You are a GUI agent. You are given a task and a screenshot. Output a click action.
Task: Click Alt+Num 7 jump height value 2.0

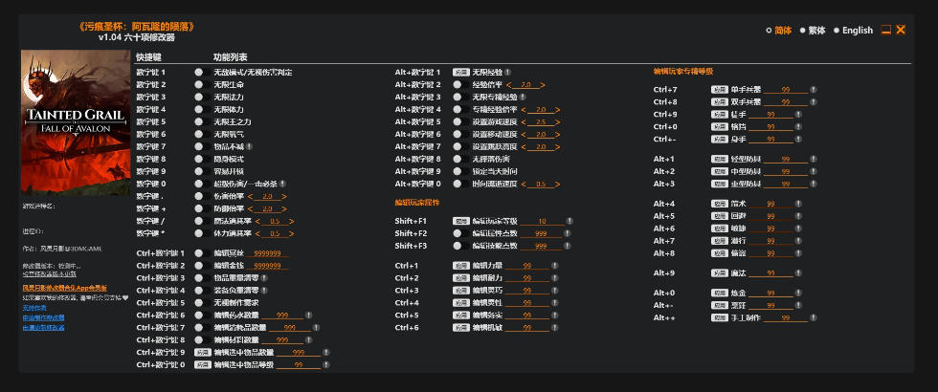541,147
